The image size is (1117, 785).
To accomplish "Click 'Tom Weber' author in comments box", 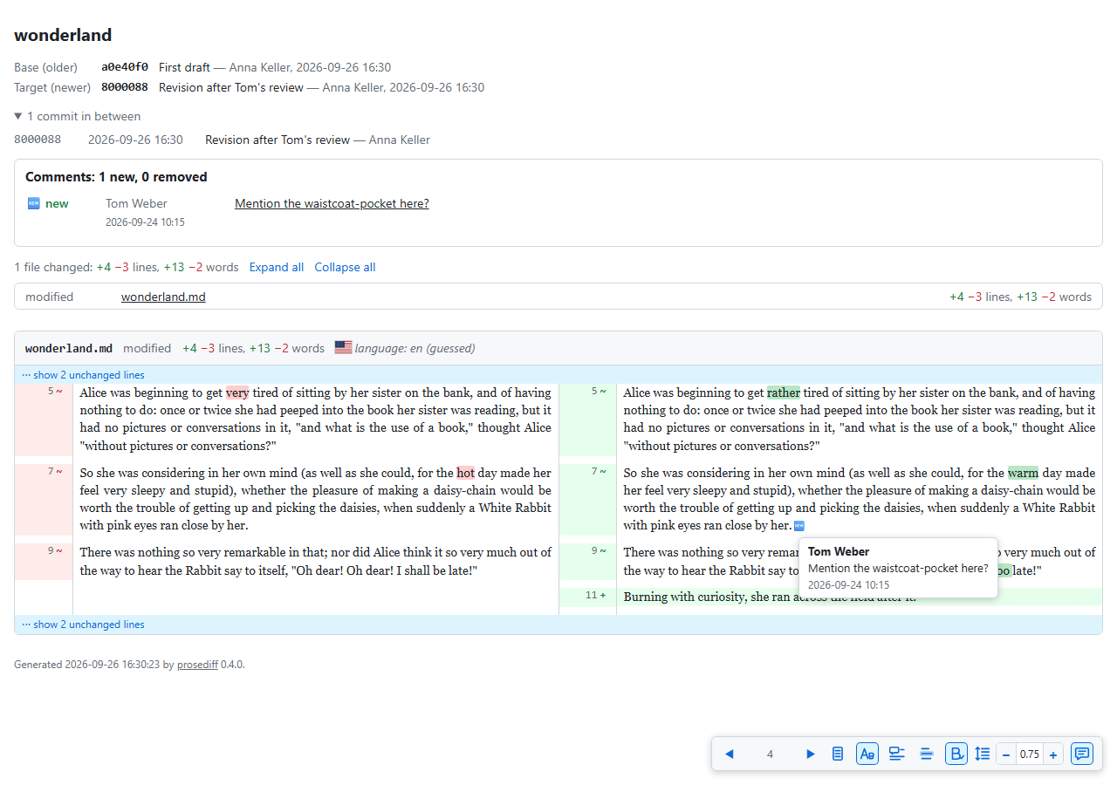I will [136, 203].
